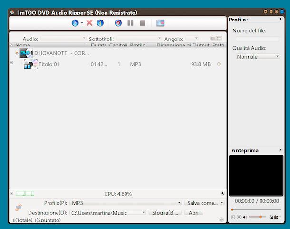The image size is (290, 229).
Task: Open the arrow next to Salva come...
Action: [222, 203]
